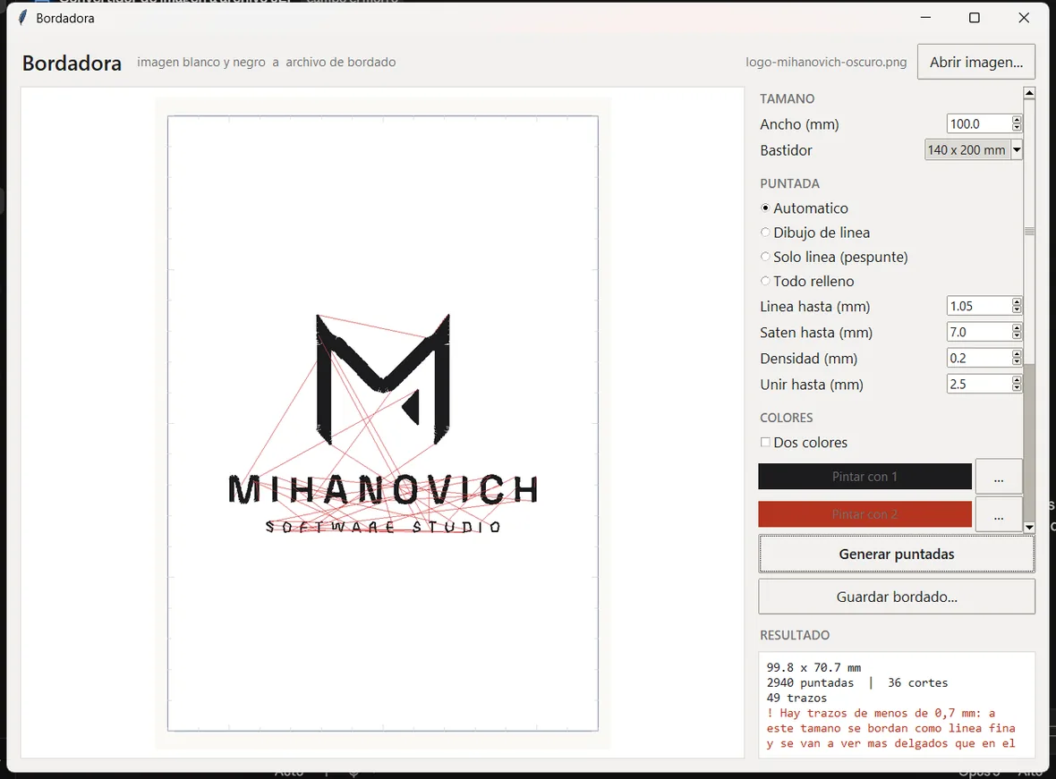Click the '2940 puntadas' result text
The height and width of the screenshot is (779, 1056).
click(x=810, y=682)
